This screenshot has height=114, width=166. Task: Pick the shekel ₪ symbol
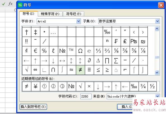(x=143, y=41)
